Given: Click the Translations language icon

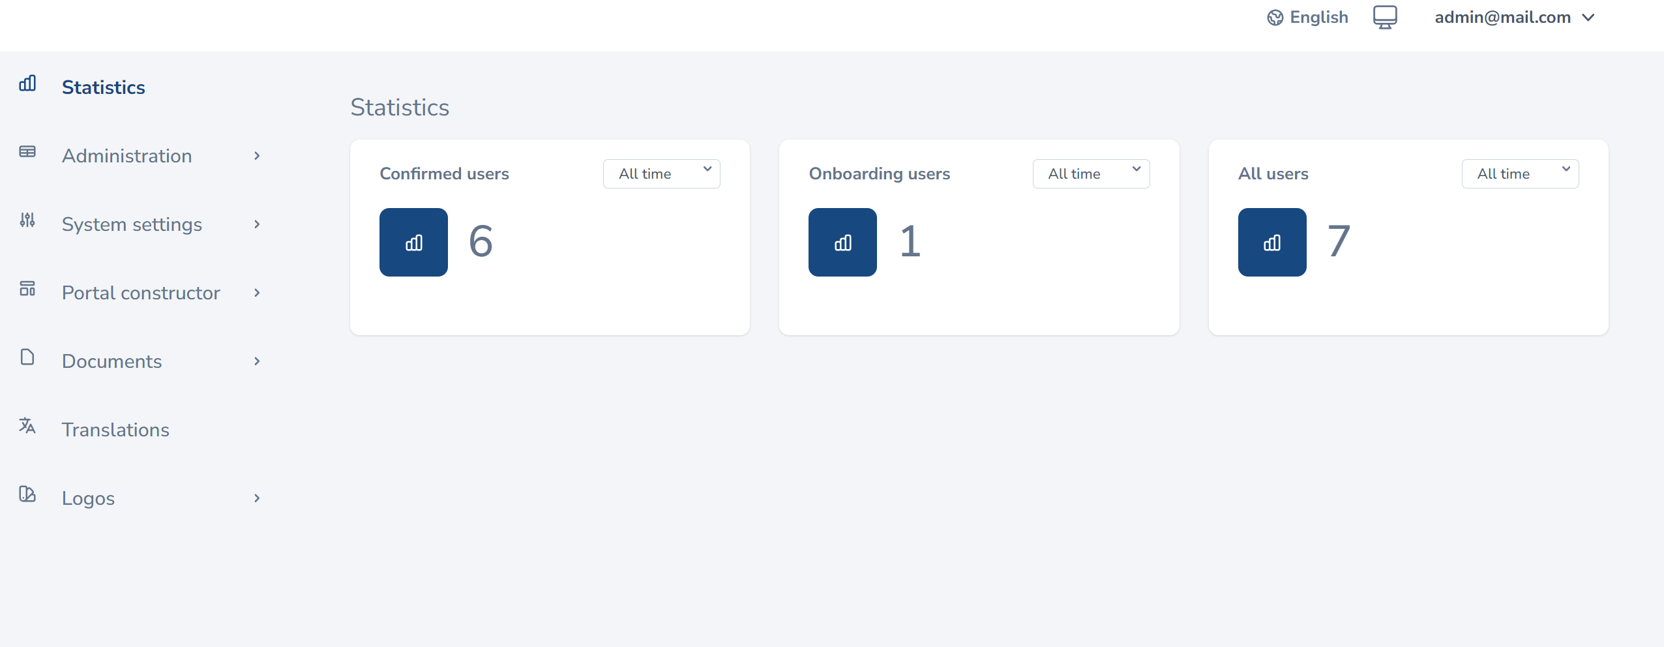Looking at the screenshot, I should 27,426.
